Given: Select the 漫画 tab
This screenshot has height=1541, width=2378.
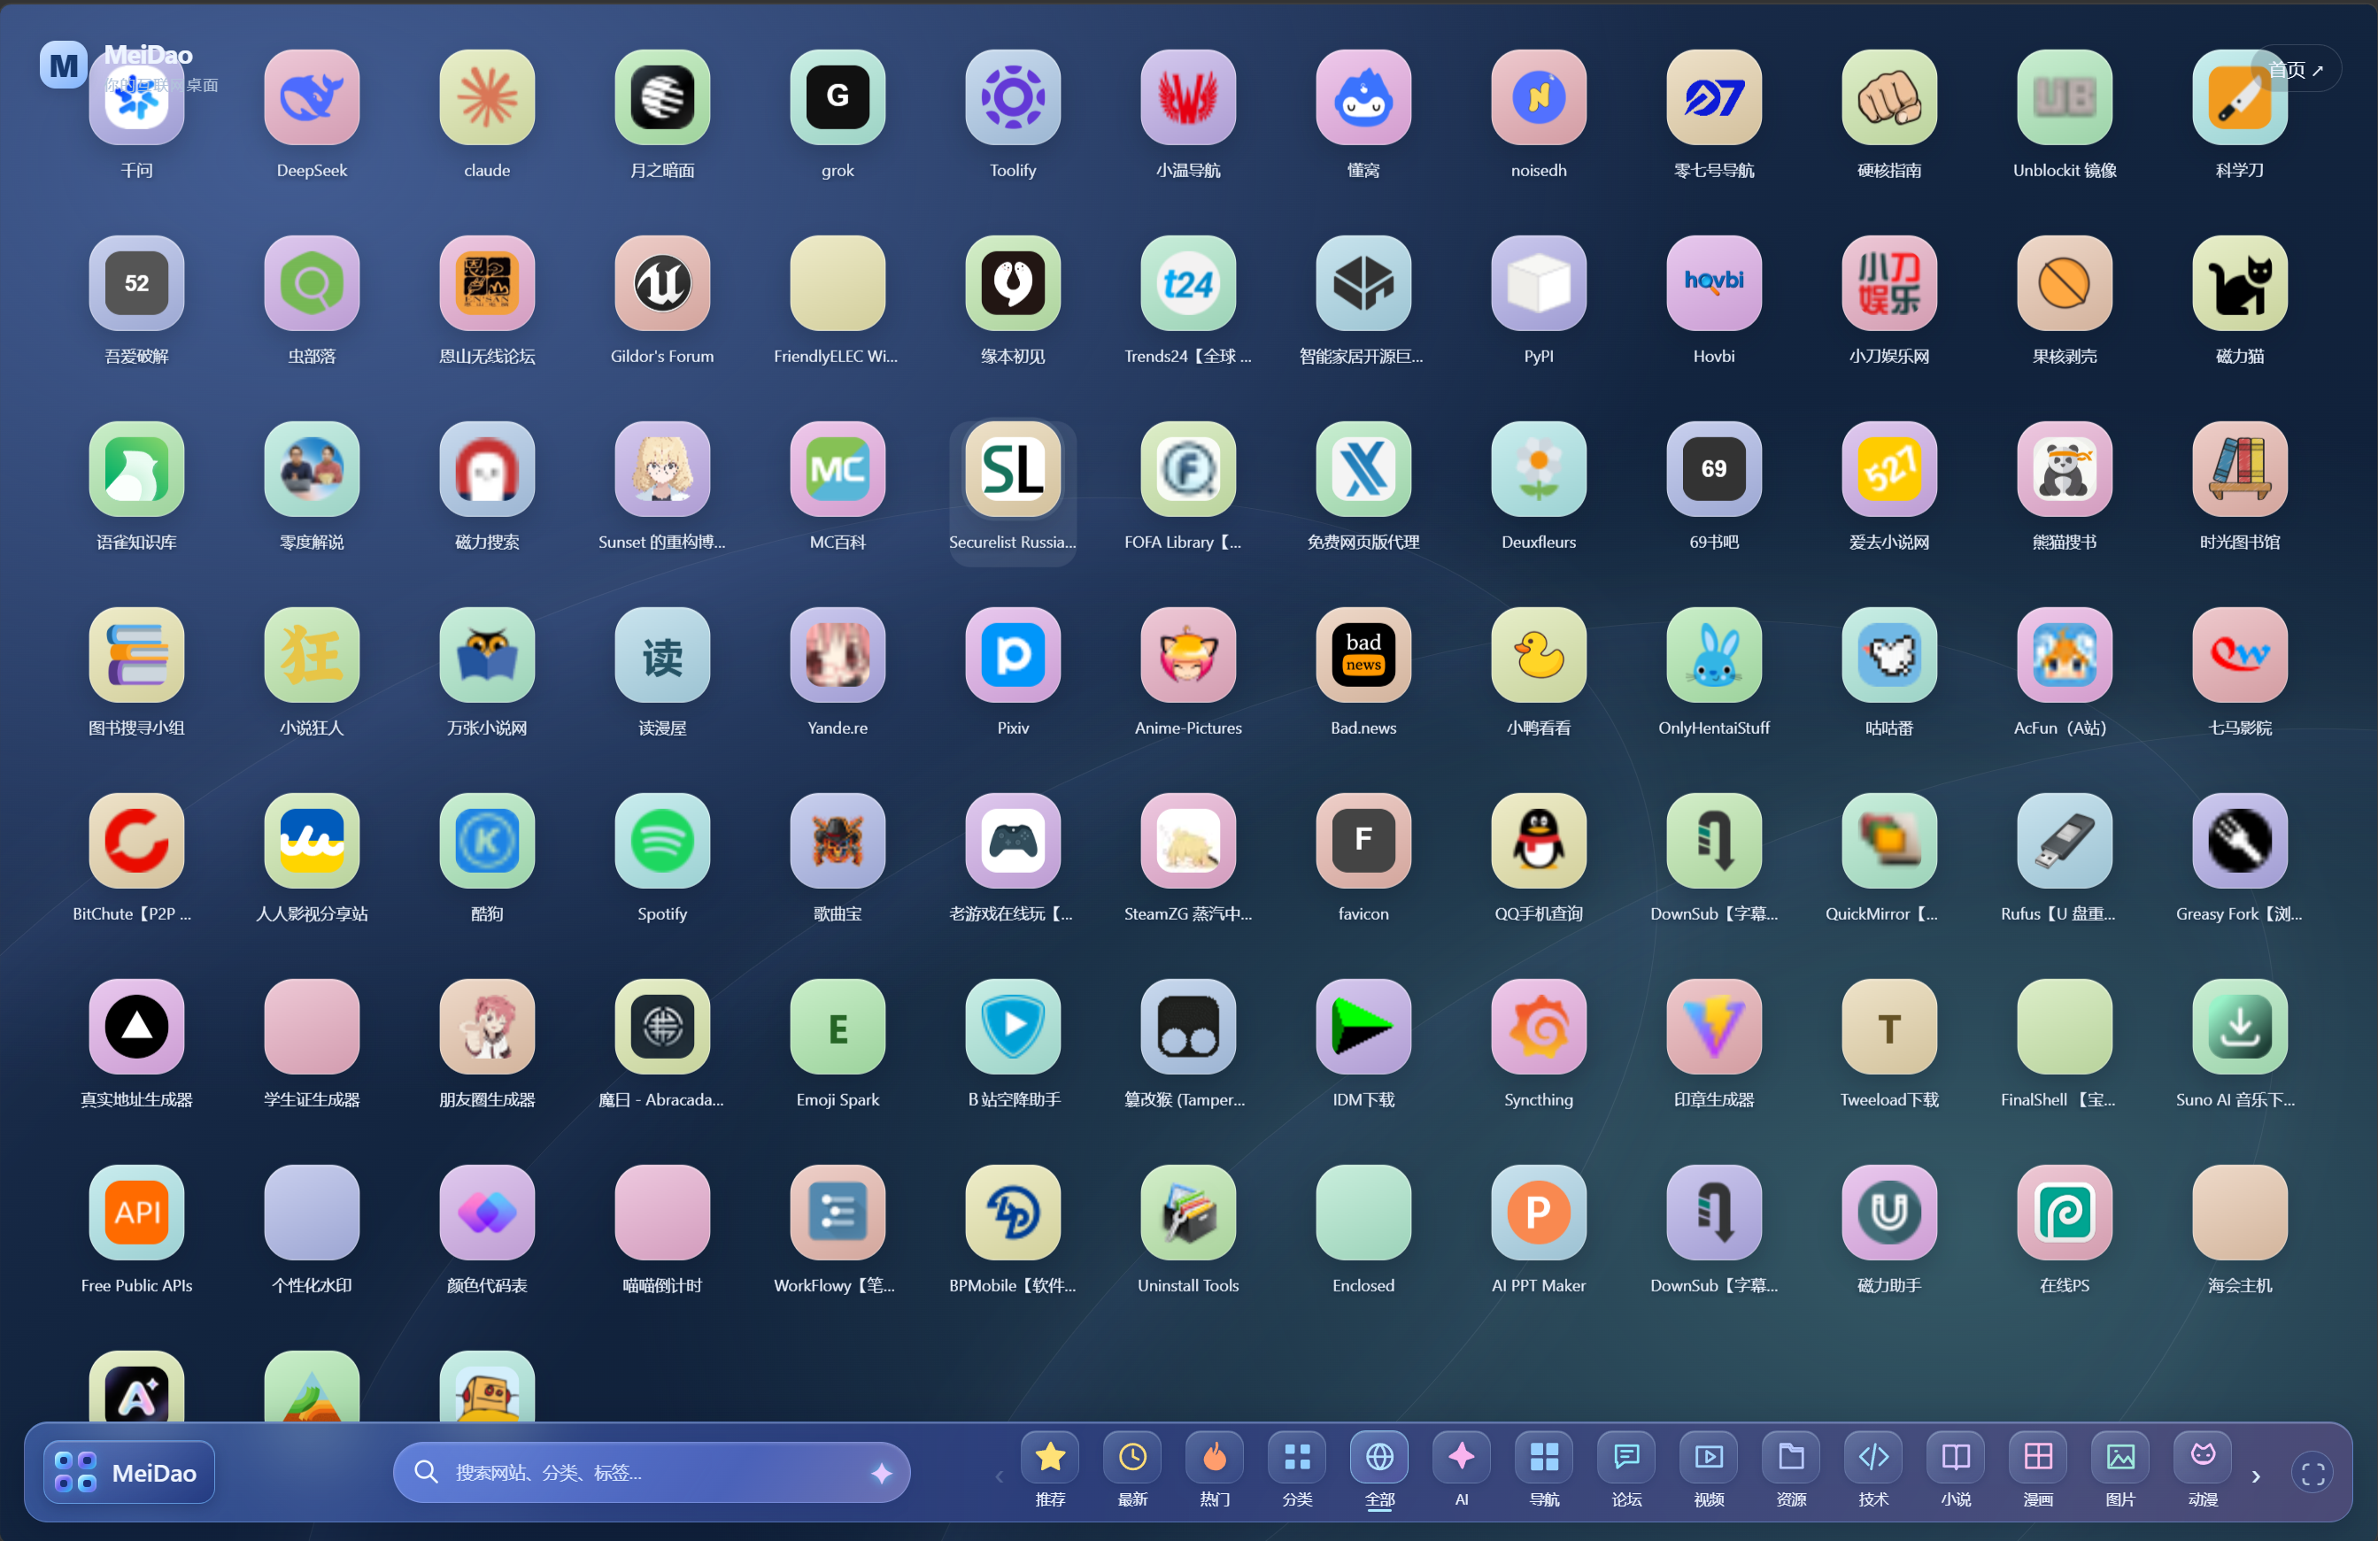Looking at the screenshot, I should pyautogui.click(x=2037, y=1471).
